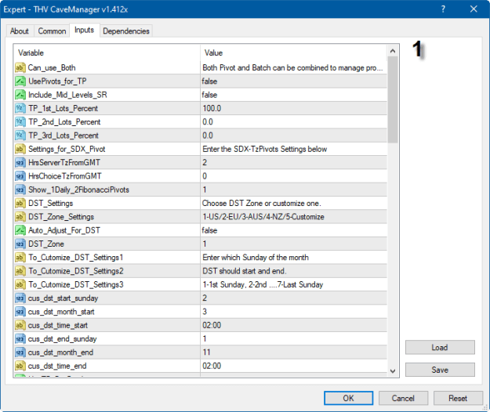
Task: Click the integer icon beside cus_dst_month_end
Action: 20,352
